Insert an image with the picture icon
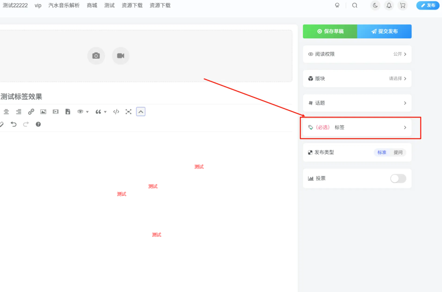The image size is (442, 292). tap(43, 112)
